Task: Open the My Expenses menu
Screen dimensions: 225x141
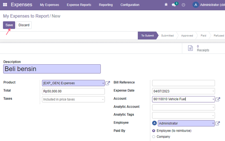Action: coord(50,5)
